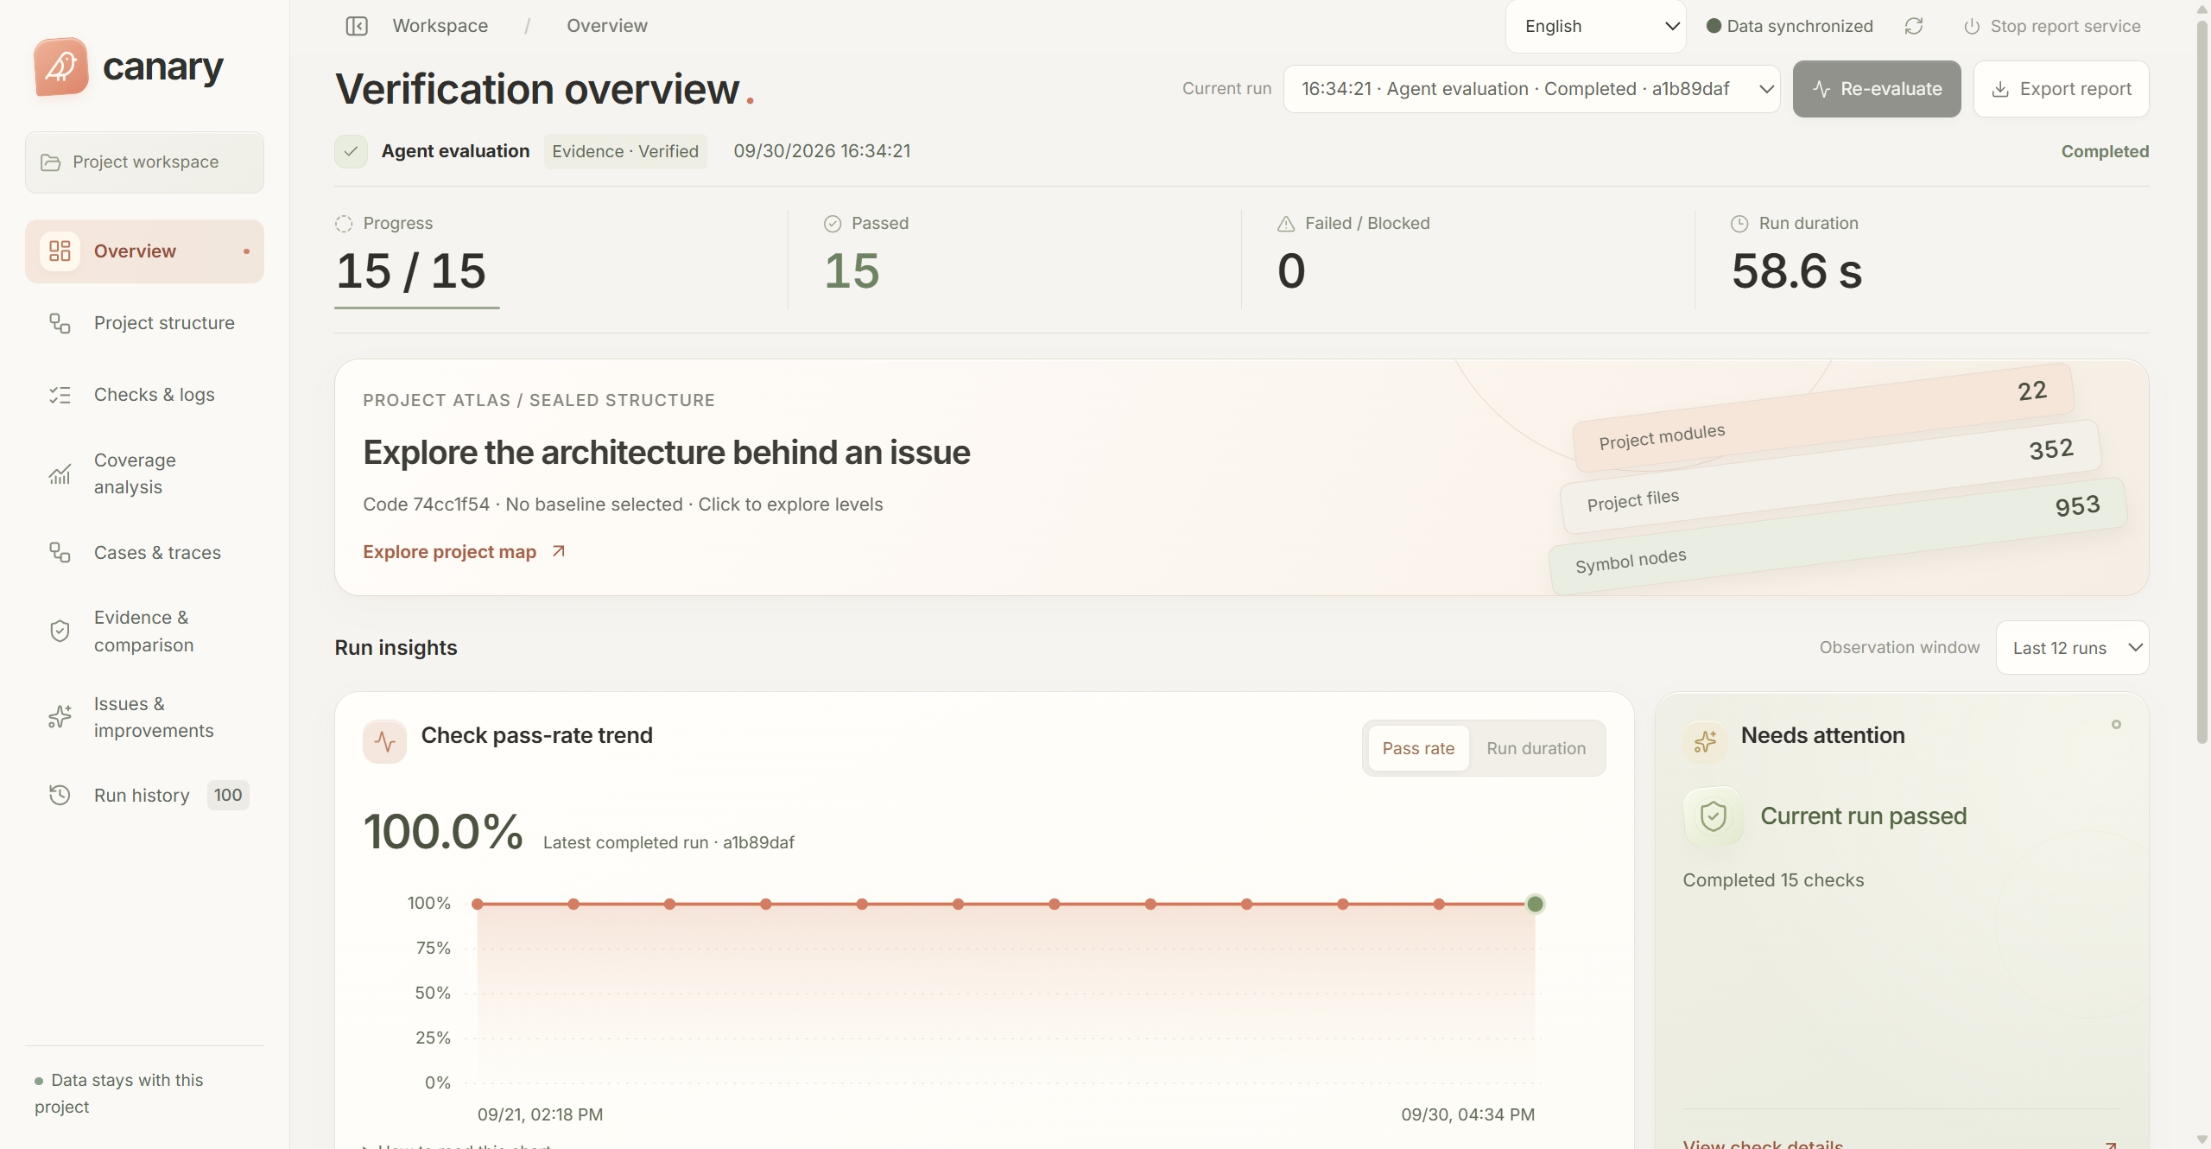Click the refresh data sync icon
2211x1149 pixels.
point(1914,26)
